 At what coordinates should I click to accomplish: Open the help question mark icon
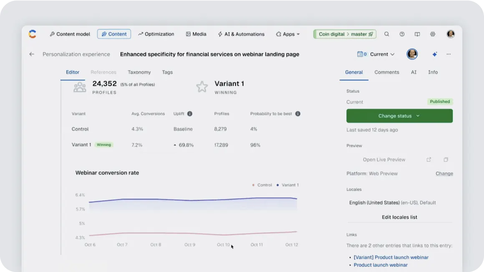402,34
